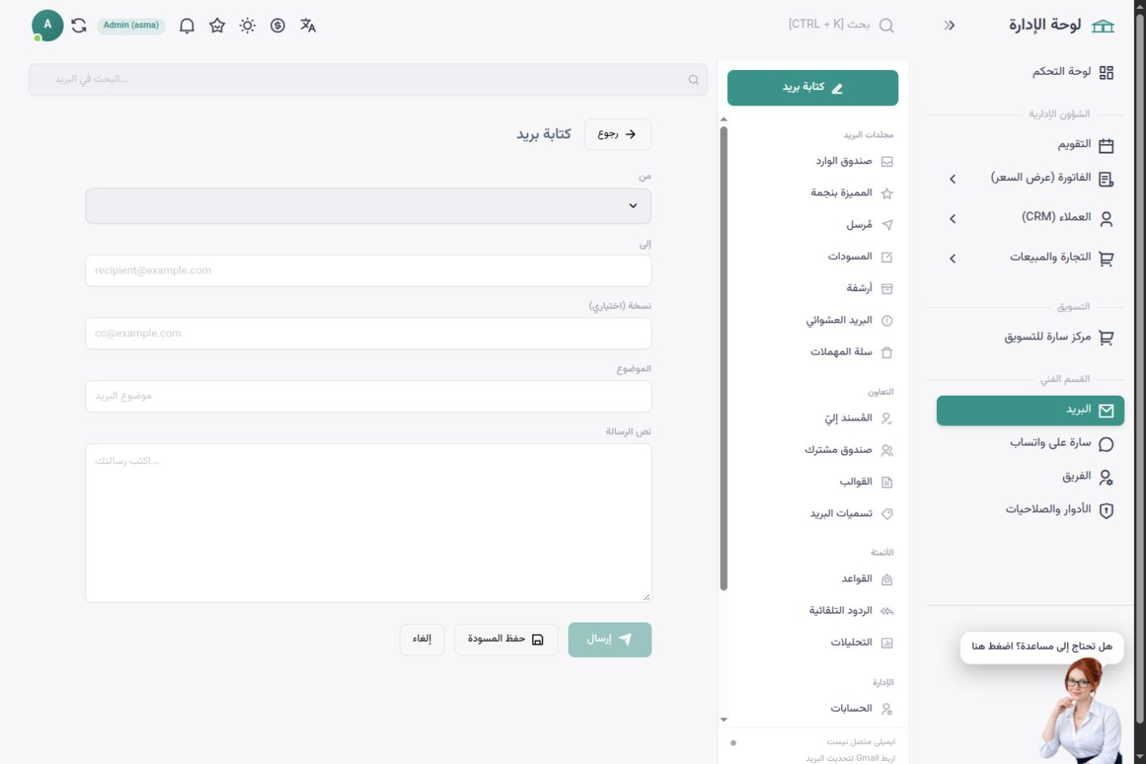
Task: Click the search magnifier icon in header
Action: (886, 26)
